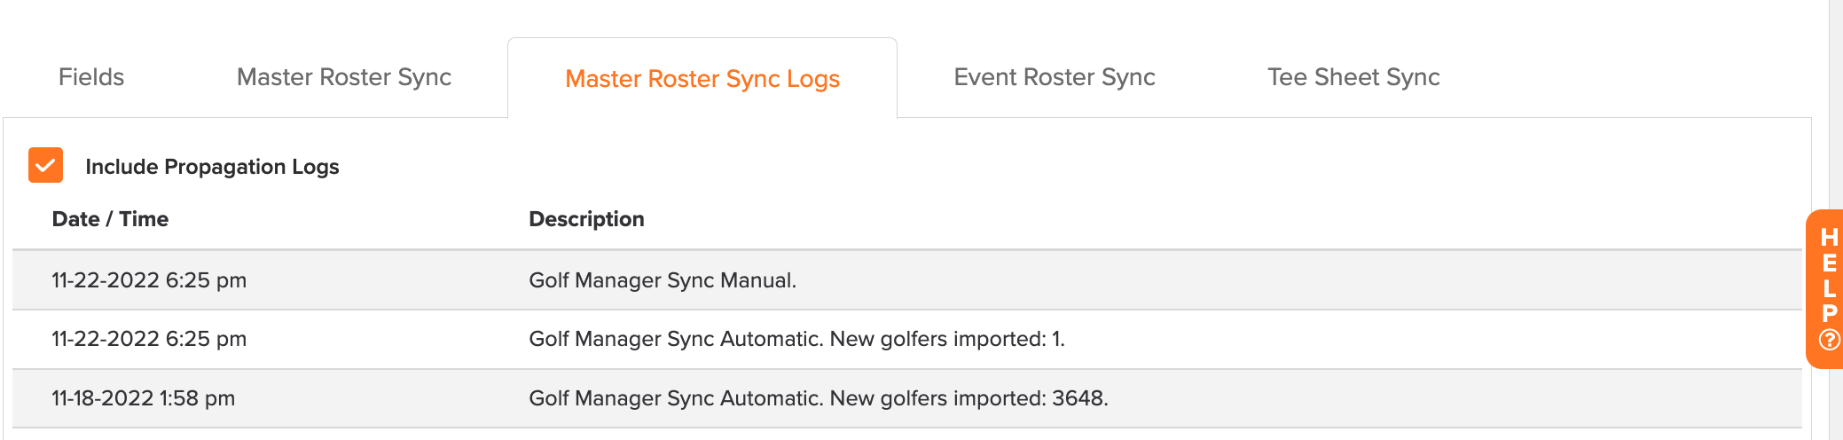Click the Date / Time column header

pyautogui.click(x=110, y=219)
